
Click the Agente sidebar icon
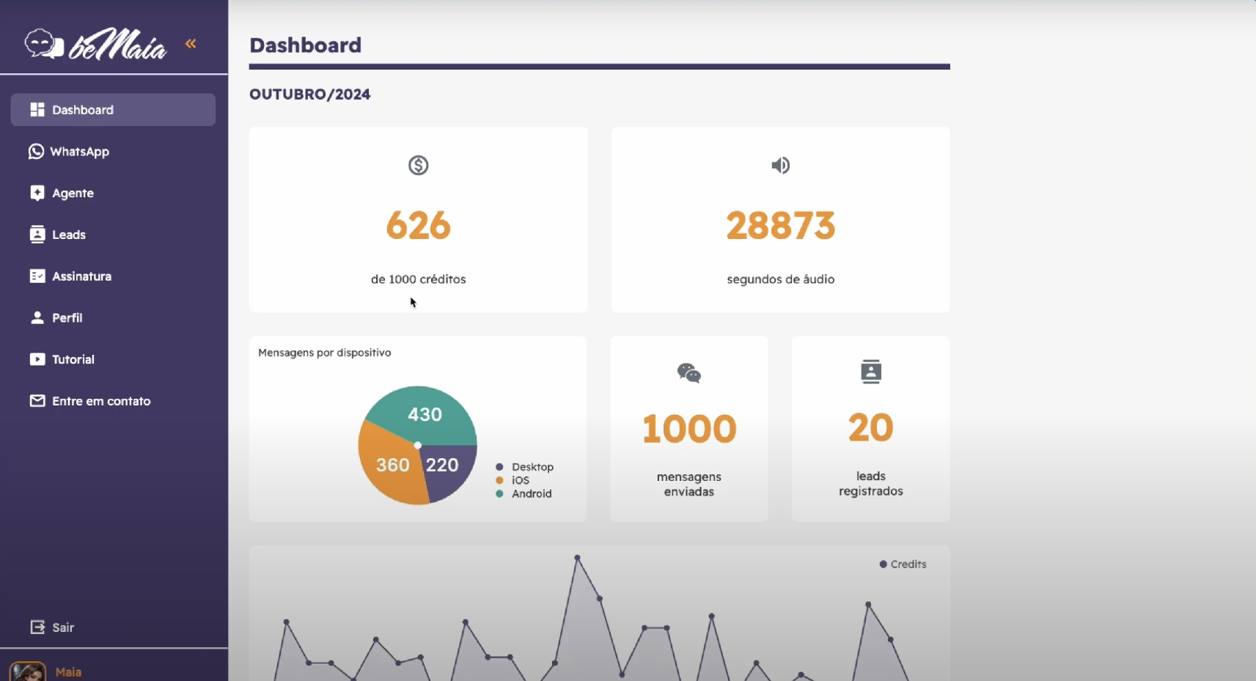point(37,193)
